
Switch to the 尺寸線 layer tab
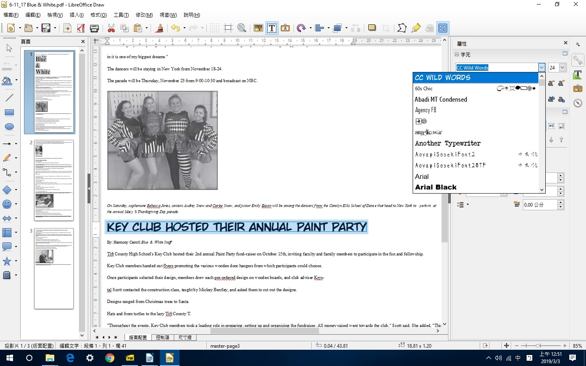click(185, 338)
